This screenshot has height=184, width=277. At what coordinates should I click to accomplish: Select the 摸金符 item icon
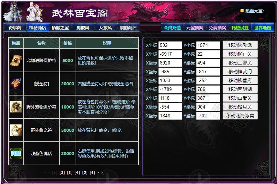[16, 84]
